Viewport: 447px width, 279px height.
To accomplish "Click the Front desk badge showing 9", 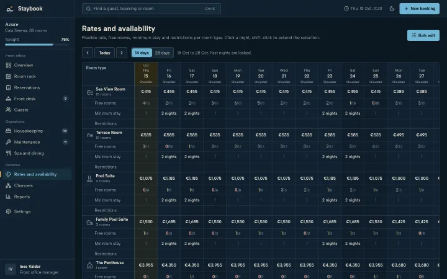I will click(65, 99).
